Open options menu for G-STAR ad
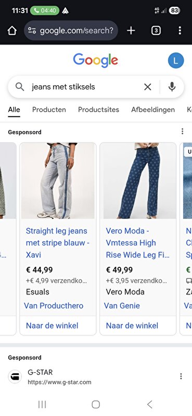 pos(181,376)
